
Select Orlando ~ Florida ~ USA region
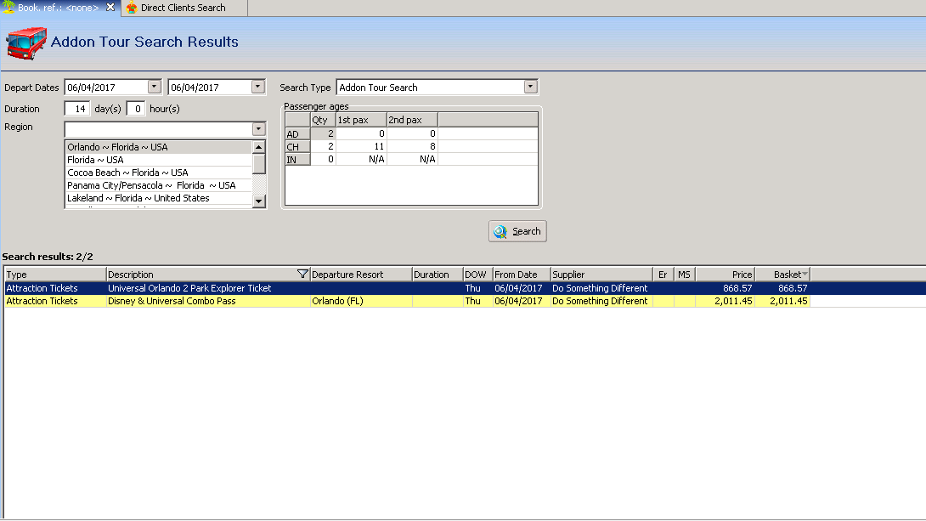click(x=158, y=147)
